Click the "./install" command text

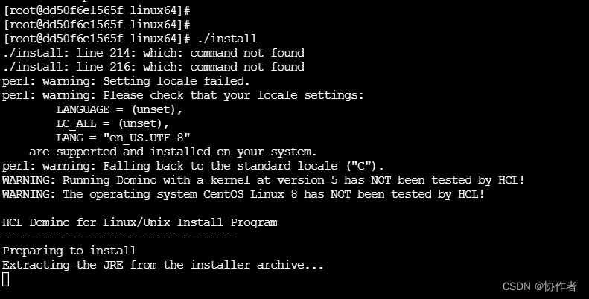click(x=229, y=39)
